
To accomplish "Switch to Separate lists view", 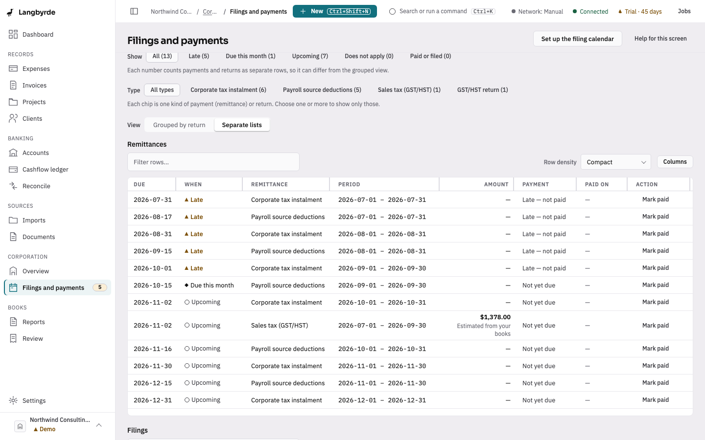I will [x=242, y=125].
